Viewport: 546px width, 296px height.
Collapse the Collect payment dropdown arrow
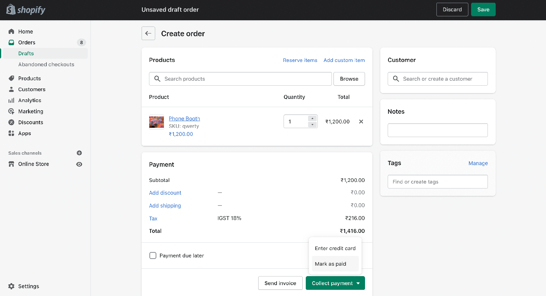point(358,283)
